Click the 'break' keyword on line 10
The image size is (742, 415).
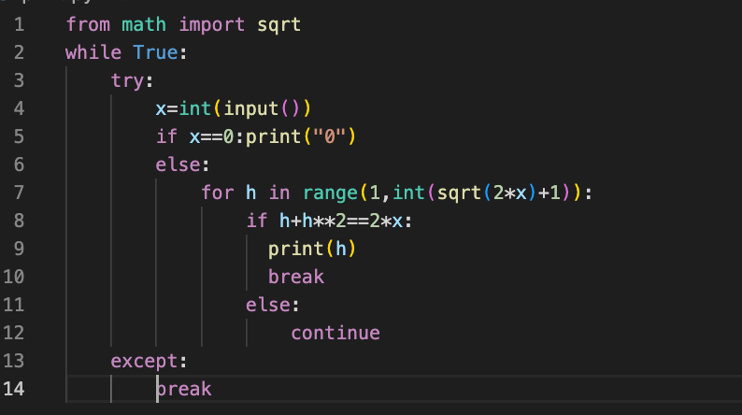click(x=295, y=277)
